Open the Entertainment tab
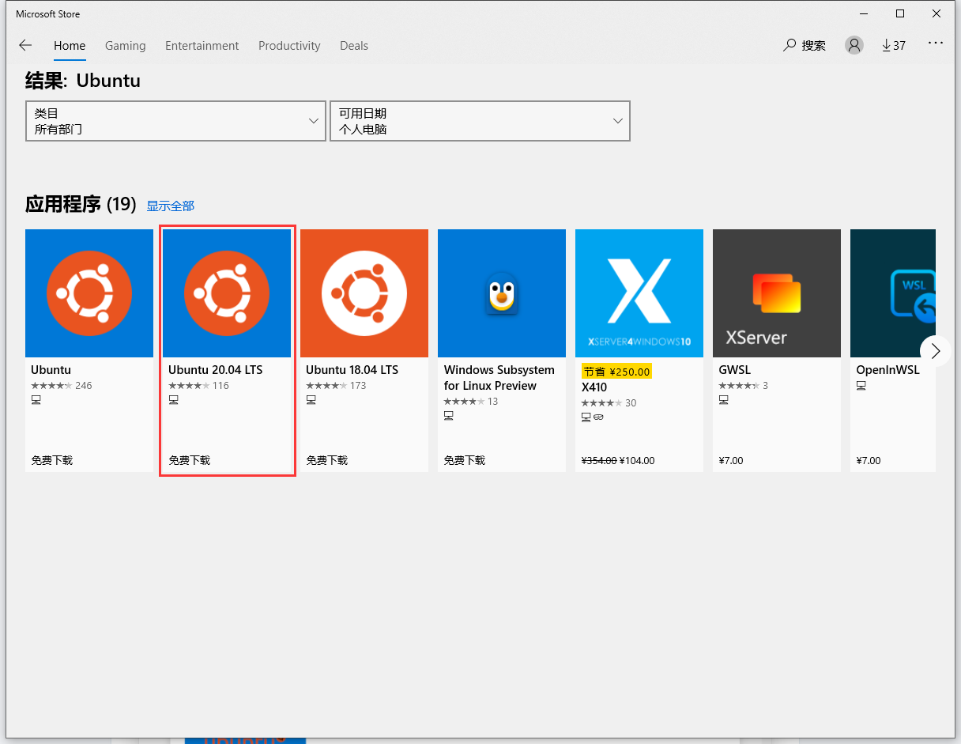The image size is (961, 744). coord(202,46)
